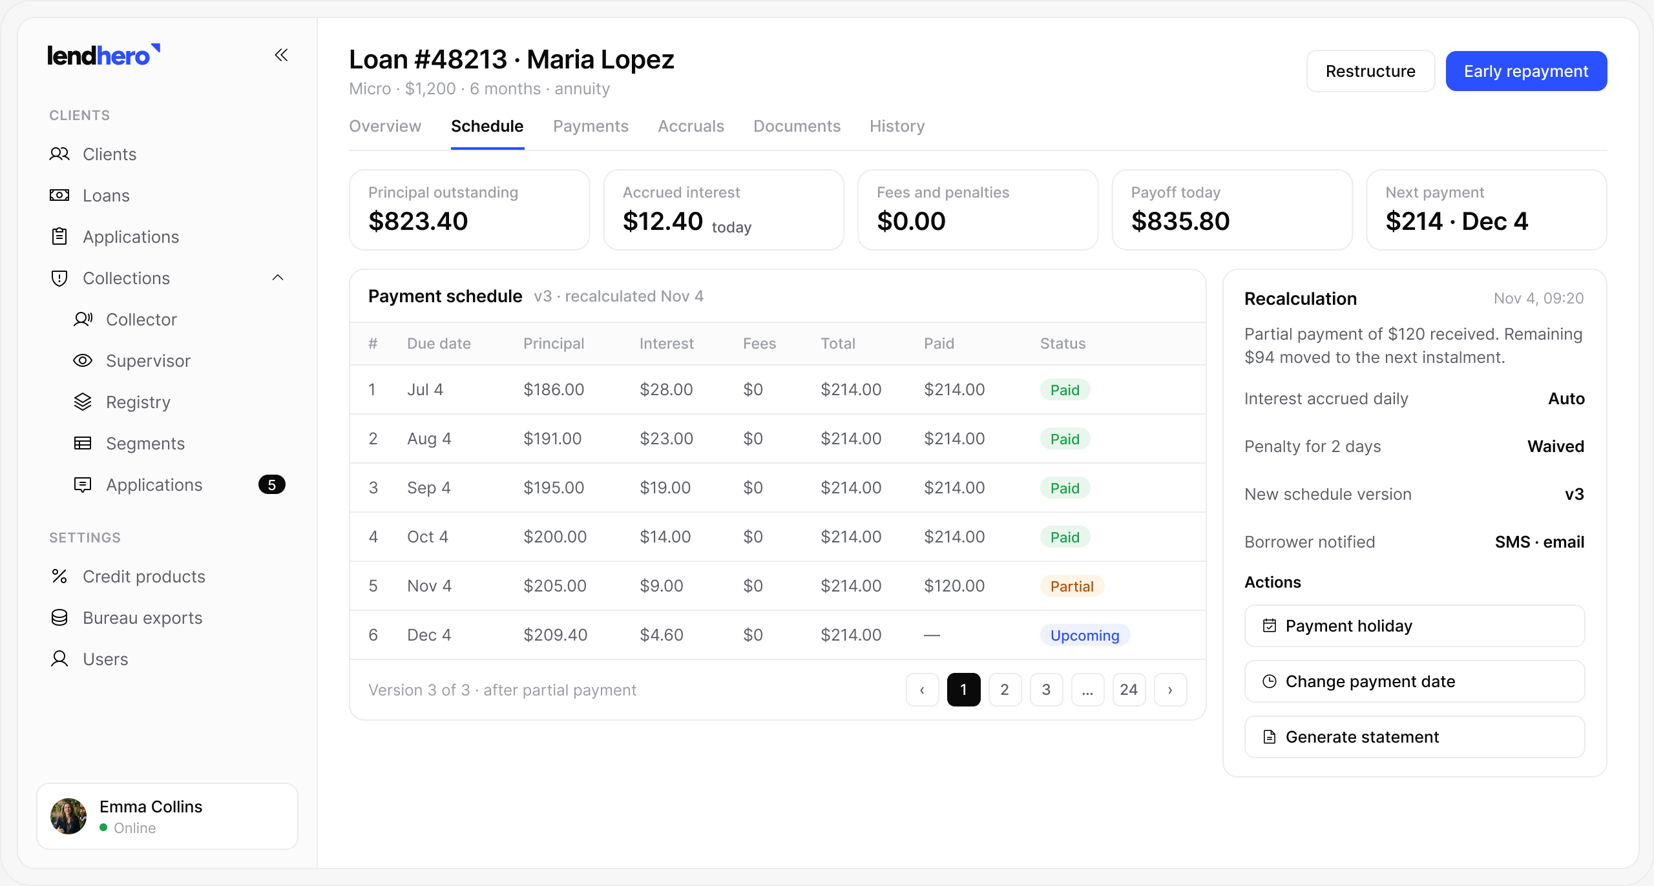Go to next page of schedule

(1170, 690)
